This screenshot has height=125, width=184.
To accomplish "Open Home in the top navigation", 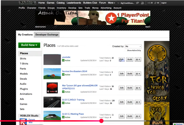I will (42, 3).
